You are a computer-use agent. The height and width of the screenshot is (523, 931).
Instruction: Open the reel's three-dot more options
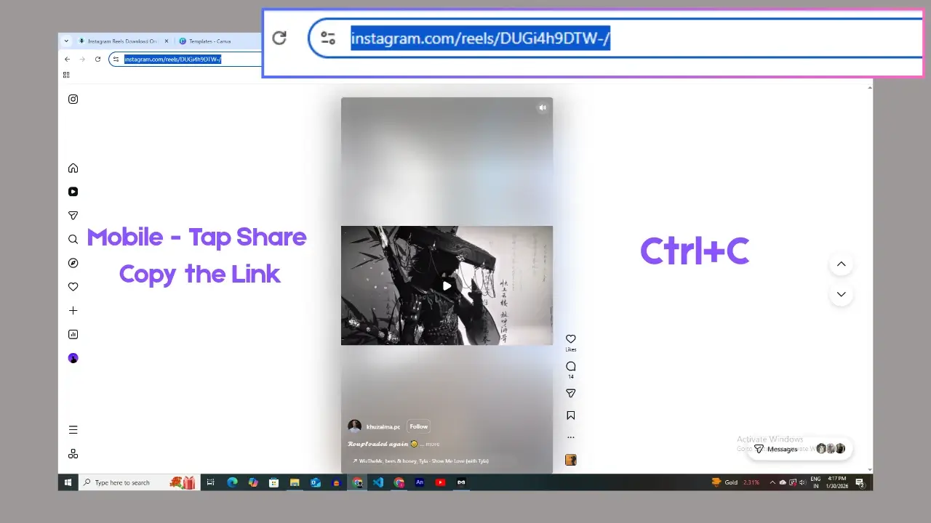point(571,437)
